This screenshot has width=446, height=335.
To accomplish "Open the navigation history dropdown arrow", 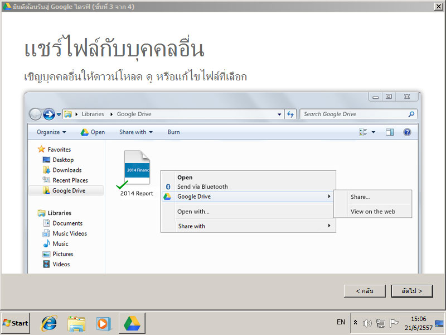I will pos(59,114).
